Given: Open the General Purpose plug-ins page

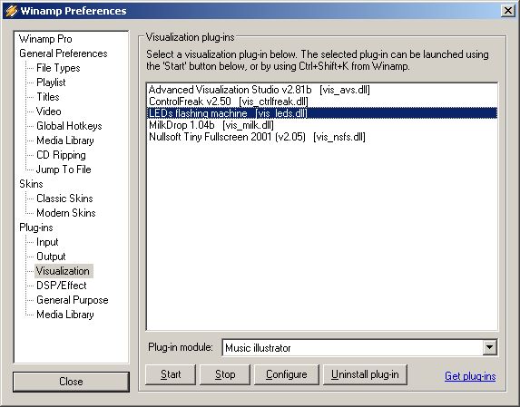Looking at the screenshot, I should tap(73, 300).
